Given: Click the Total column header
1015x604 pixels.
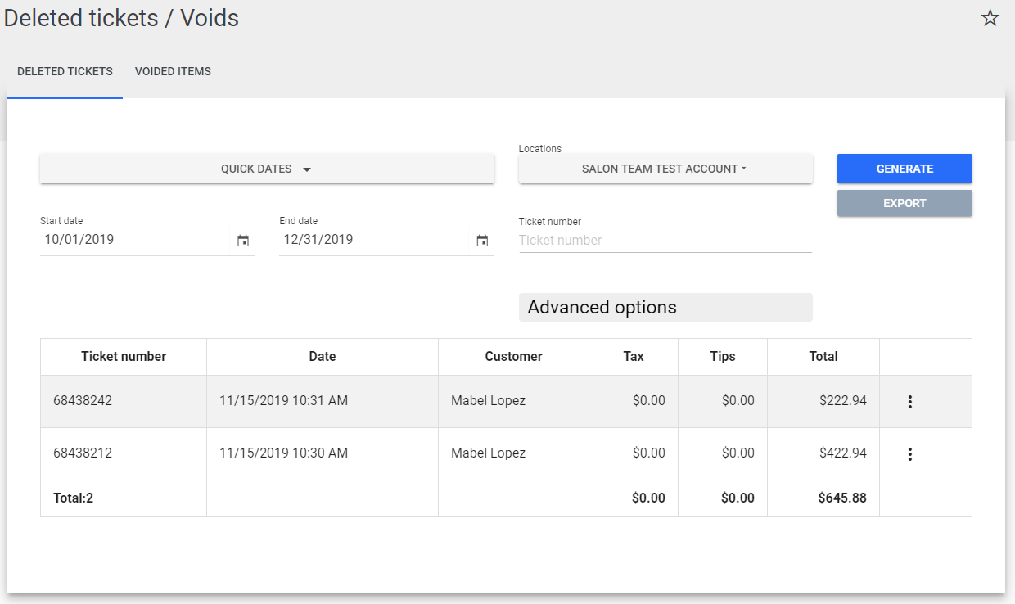Looking at the screenshot, I should coord(823,357).
